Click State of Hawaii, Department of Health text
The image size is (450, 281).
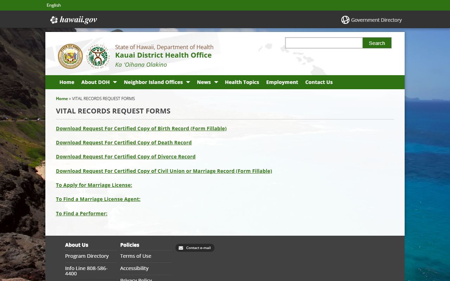[164, 47]
